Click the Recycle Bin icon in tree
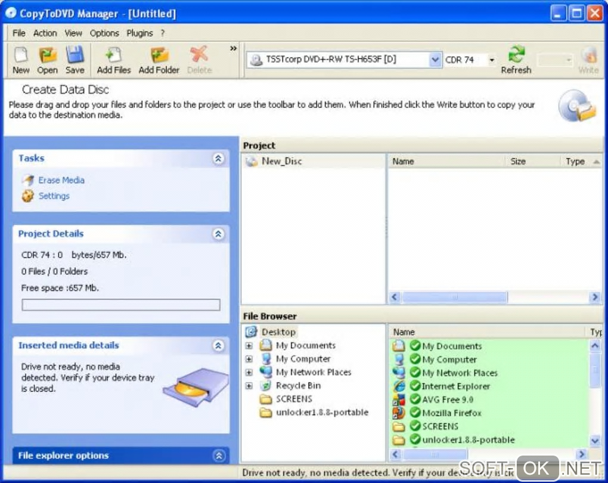Image resolution: width=608 pixels, height=483 pixels. (266, 386)
